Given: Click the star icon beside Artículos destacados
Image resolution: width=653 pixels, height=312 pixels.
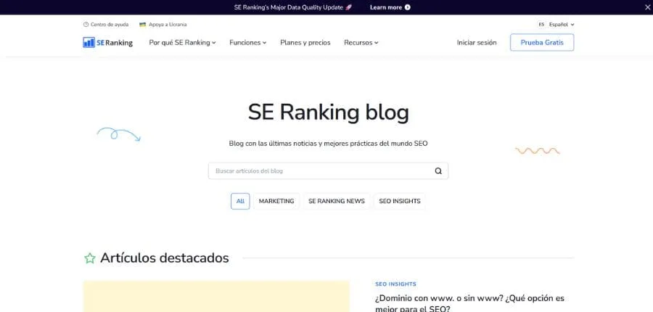Looking at the screenshot, I should coord(89,258).
